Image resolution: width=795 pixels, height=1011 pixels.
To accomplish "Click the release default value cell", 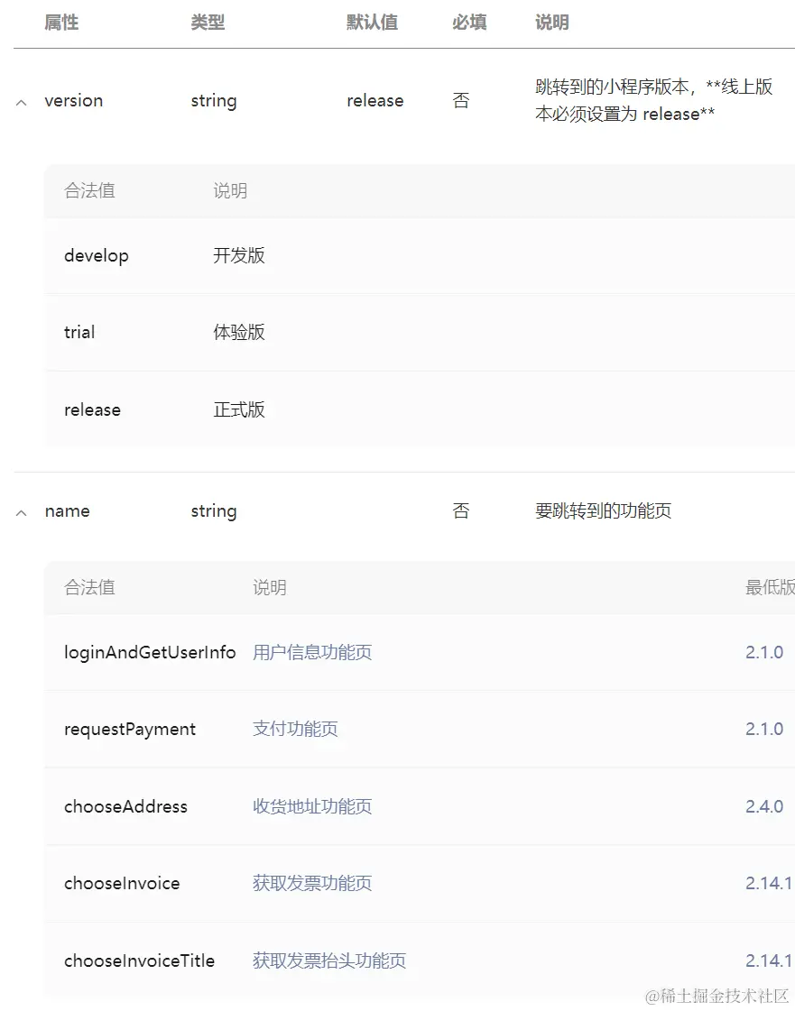I will 374,101.
